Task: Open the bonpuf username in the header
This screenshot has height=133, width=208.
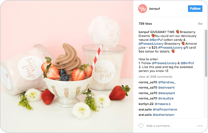Action: (155, 9)
